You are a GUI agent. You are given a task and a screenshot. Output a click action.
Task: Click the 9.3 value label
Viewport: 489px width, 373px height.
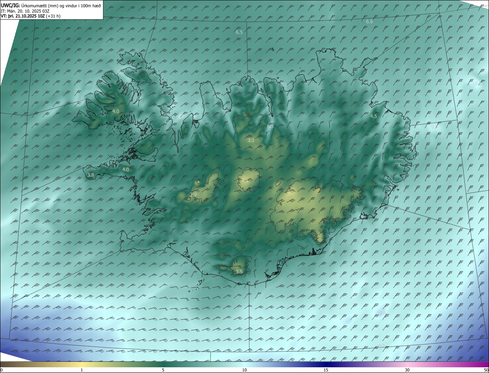pos(381,346)
